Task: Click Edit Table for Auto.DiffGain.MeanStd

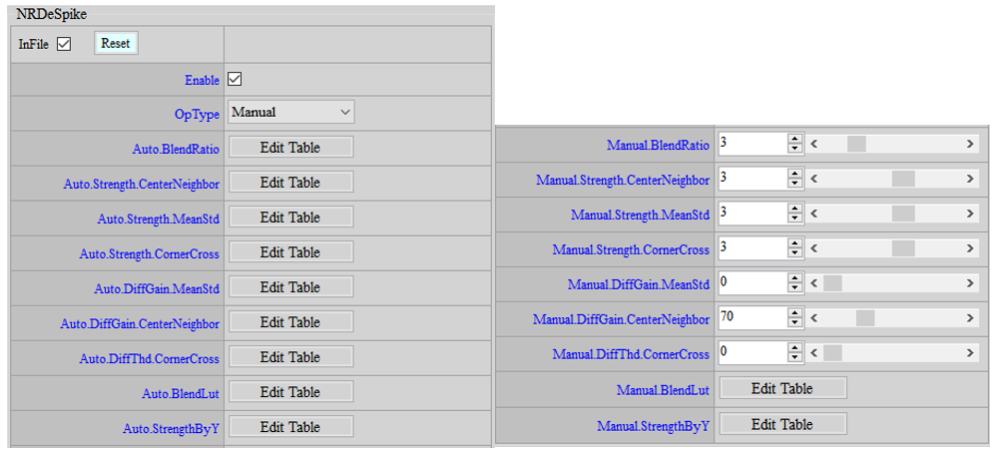Action: tap(290, 287)
